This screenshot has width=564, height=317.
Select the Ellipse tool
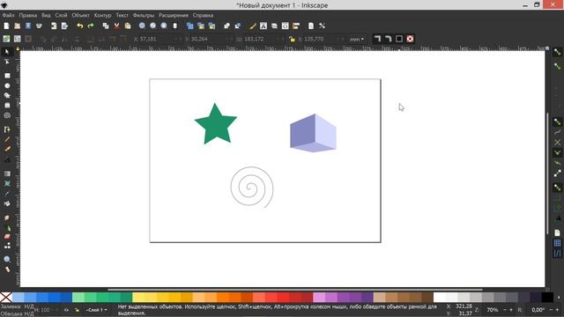[7, 86]
